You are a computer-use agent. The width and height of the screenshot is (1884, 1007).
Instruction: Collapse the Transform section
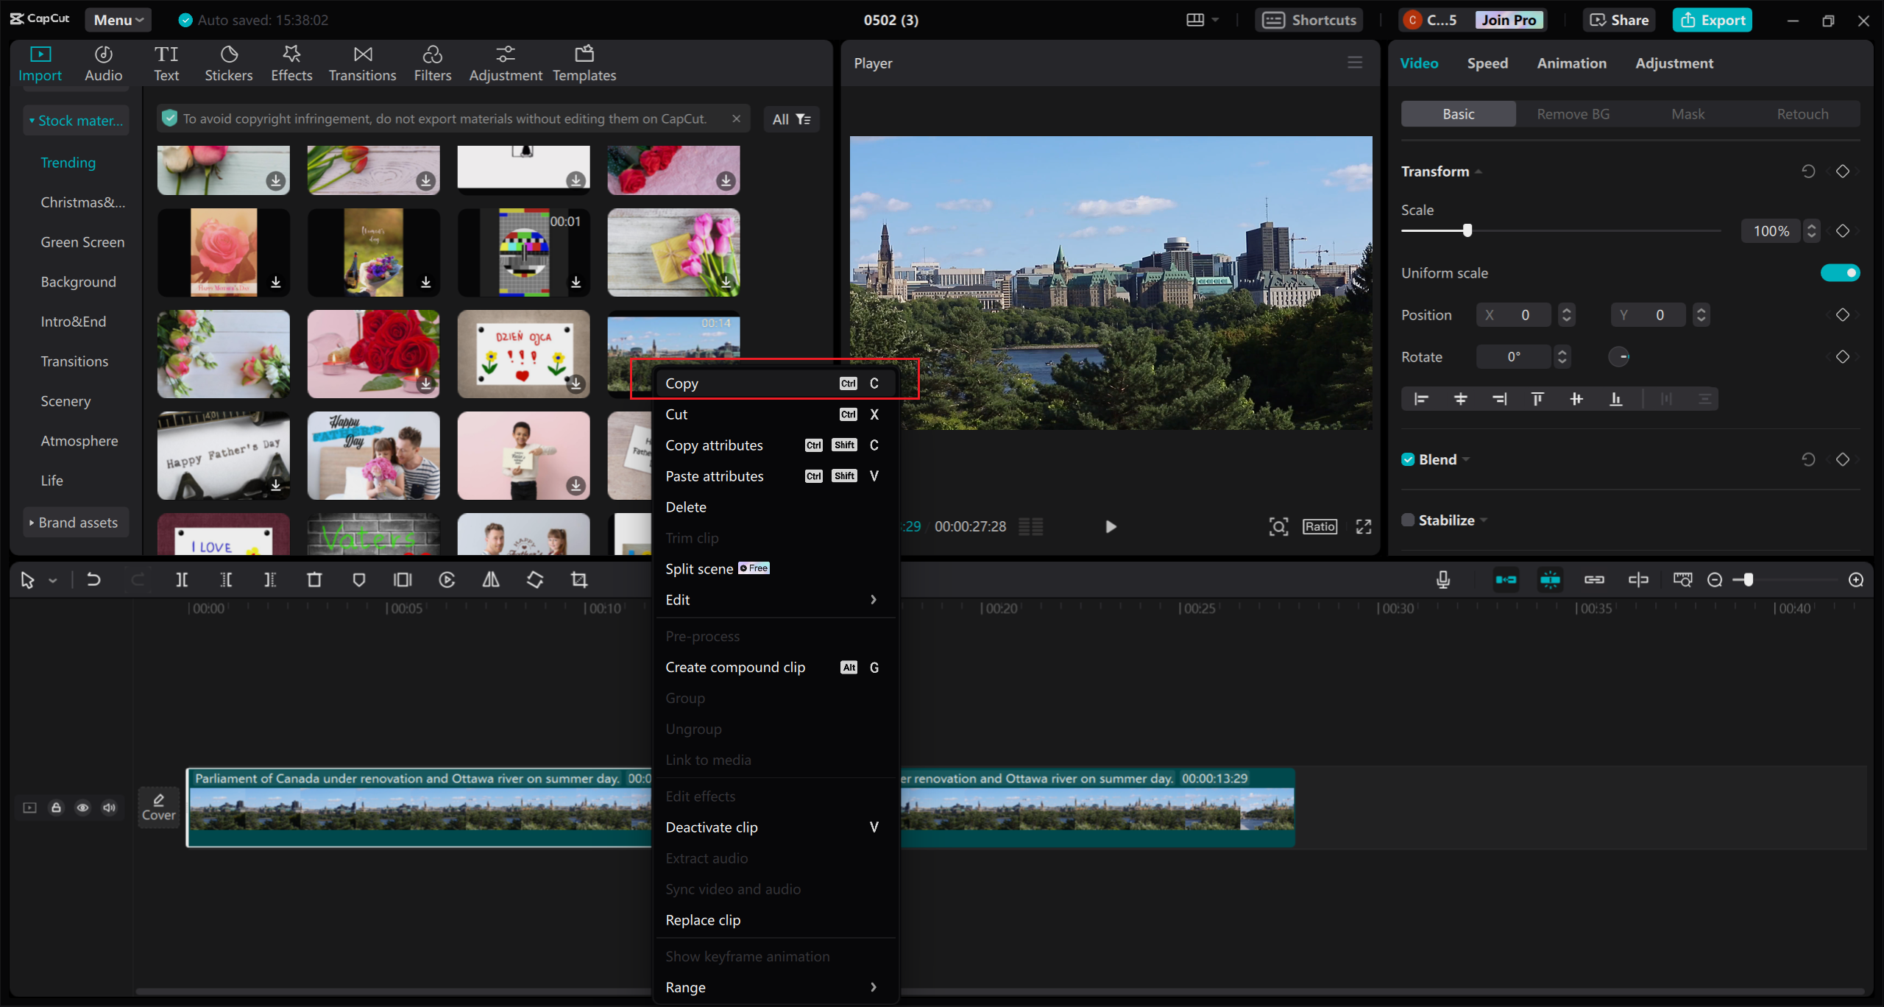pos(1479,171)
